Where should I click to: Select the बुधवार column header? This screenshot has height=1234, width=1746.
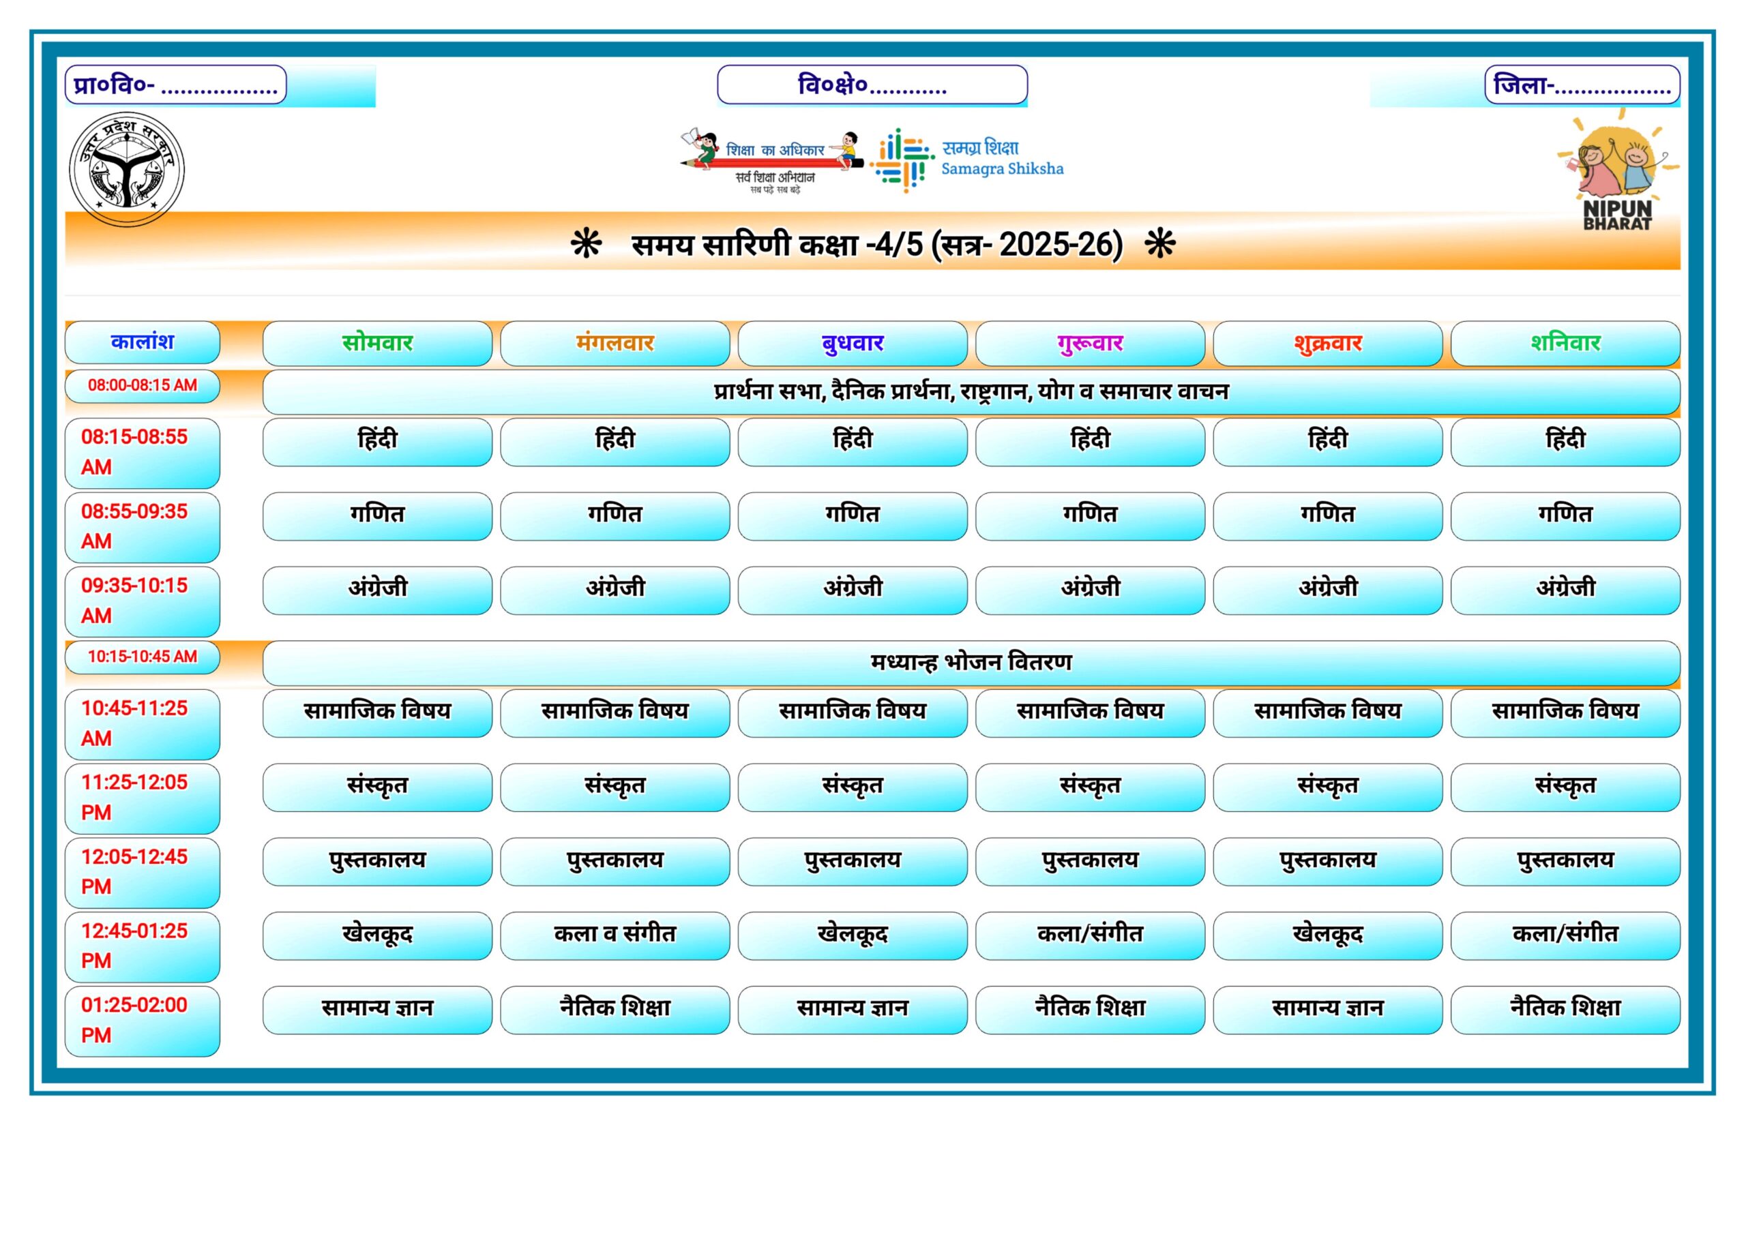[853, 344]
